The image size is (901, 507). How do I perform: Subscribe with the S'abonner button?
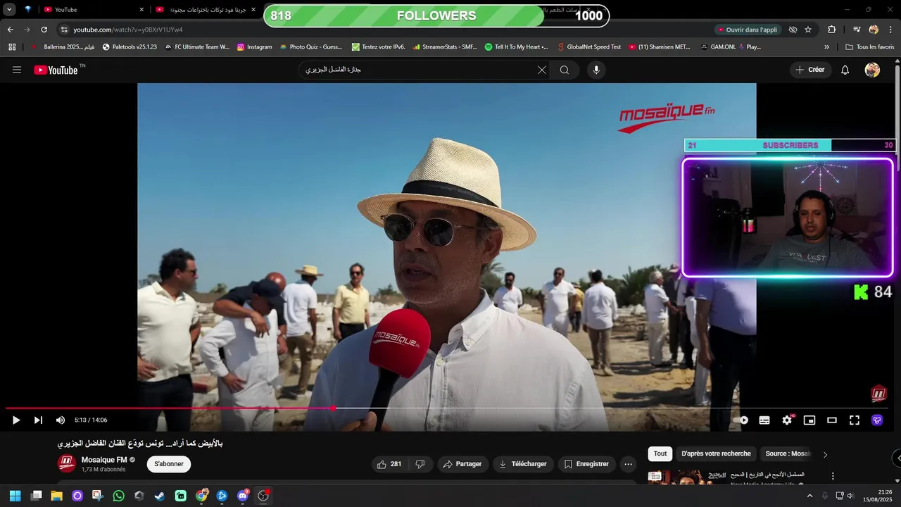pyautogui.click(x=169, y=464)
